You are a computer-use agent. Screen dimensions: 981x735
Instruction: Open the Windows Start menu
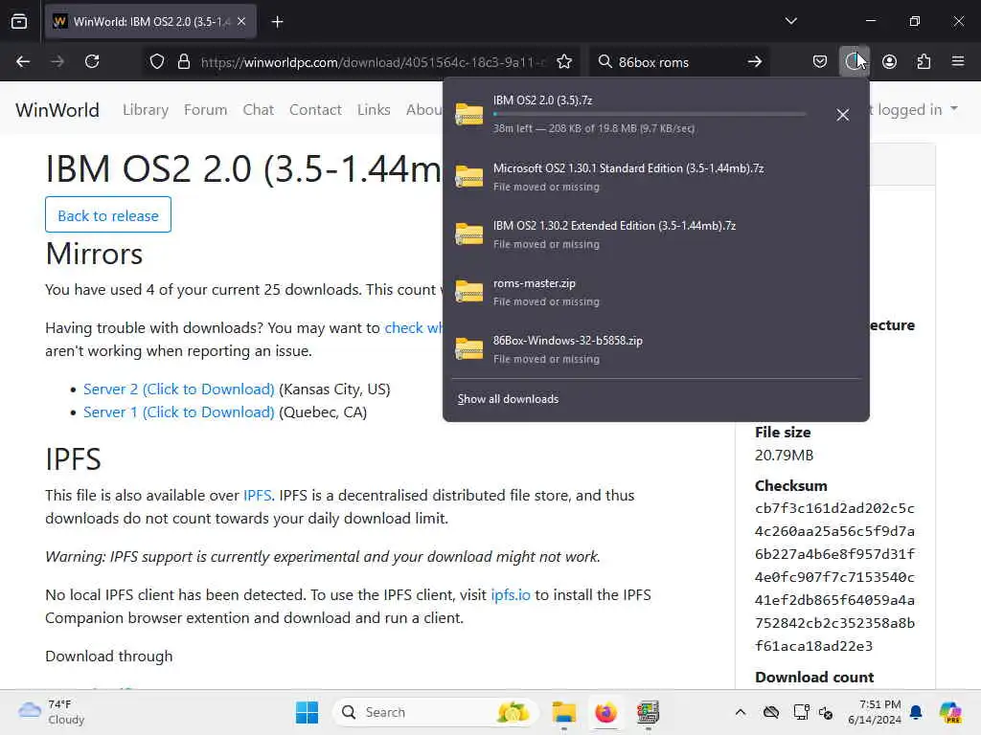coord(307,712)
